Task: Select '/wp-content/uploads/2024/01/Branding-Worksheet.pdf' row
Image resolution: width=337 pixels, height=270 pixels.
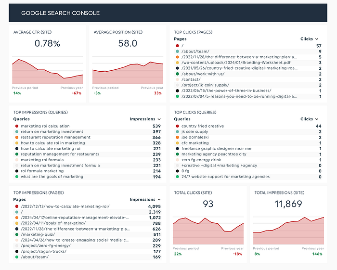Action: [248, 63]
